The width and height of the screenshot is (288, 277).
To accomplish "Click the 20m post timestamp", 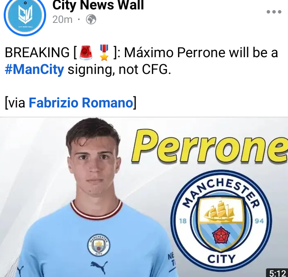I will [63, 20].
